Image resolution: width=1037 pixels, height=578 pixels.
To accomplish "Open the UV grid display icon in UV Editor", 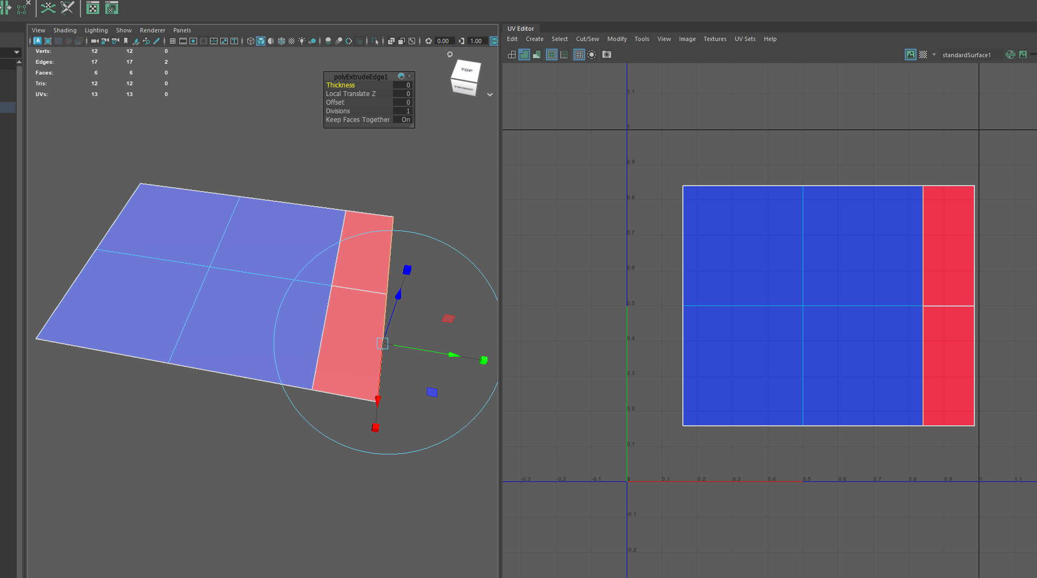I will [578, 55].
